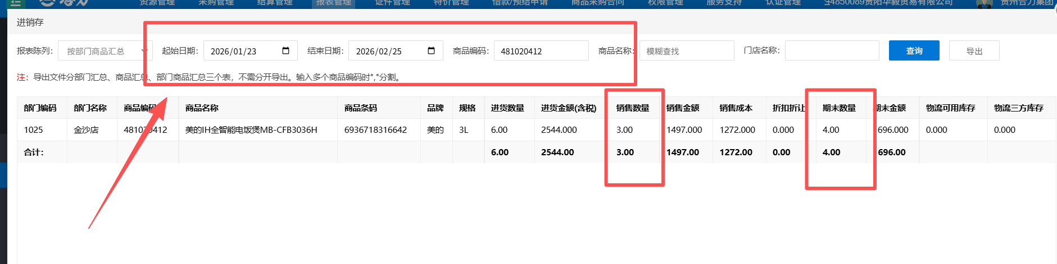This screenshot has width=1057, height=264.
Task: Expand the 报表陈列 dropdown
Action: tap(104, 51)
